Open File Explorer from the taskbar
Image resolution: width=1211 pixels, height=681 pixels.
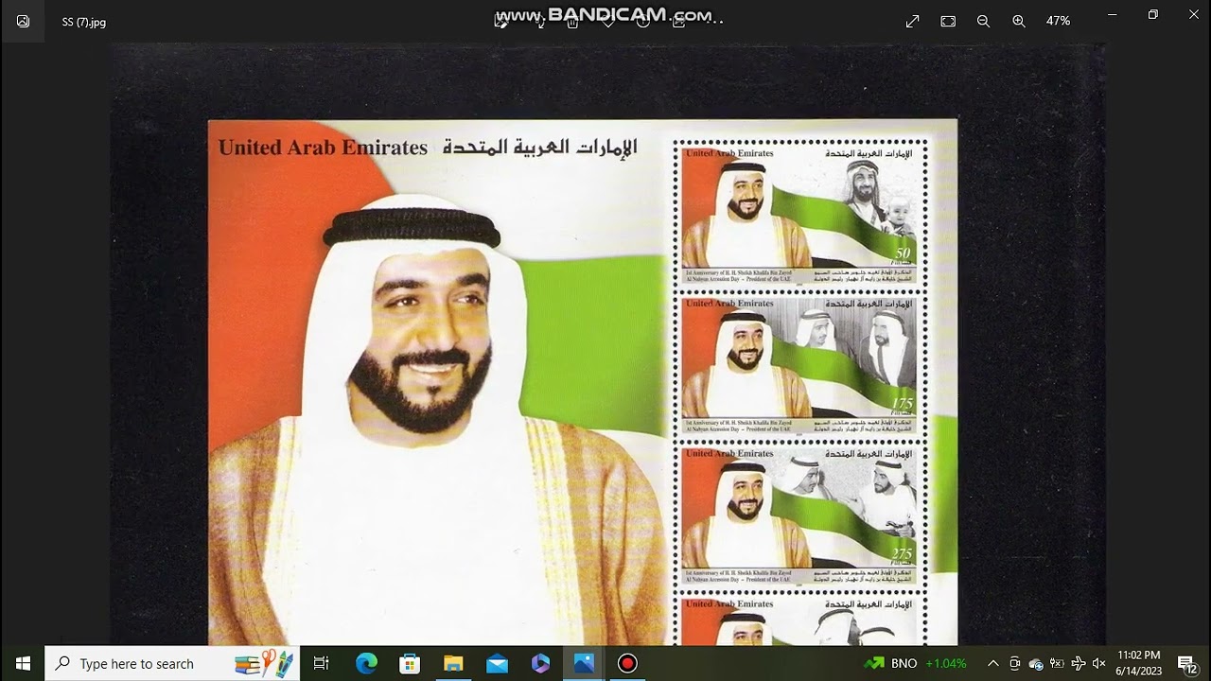click(453, 663)
